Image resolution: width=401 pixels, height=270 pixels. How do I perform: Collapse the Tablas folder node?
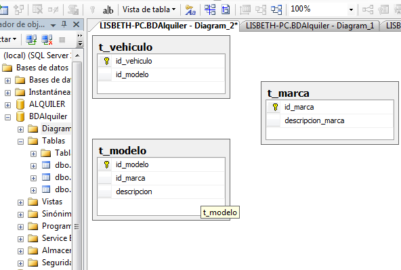pos(20,141)
